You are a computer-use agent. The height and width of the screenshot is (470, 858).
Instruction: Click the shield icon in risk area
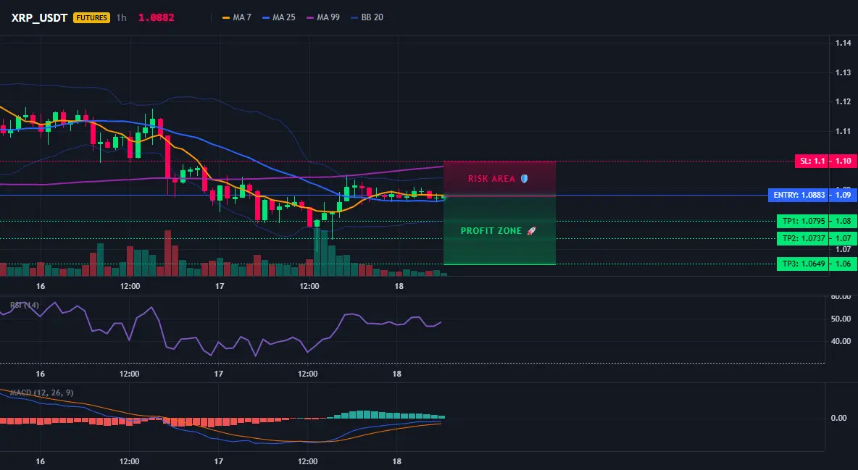click(x=524, y=178)
